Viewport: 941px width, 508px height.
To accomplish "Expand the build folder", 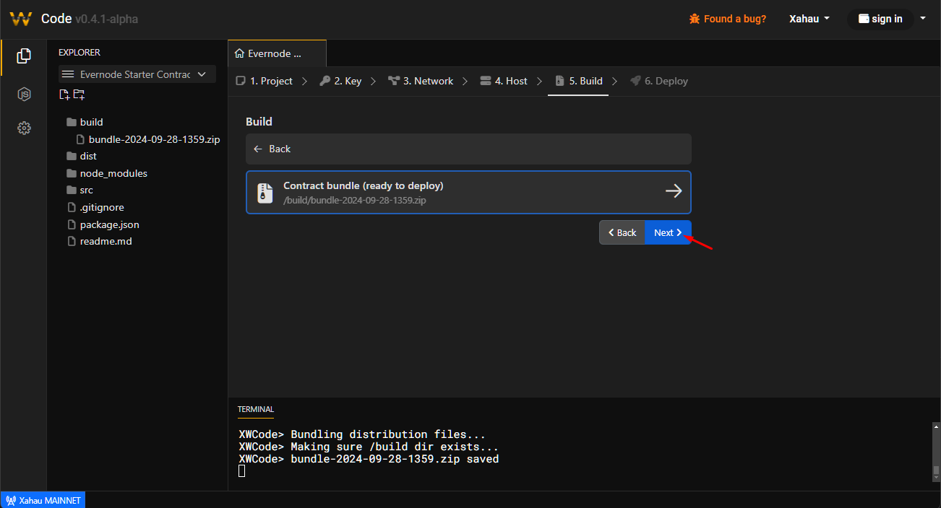I will (x=85, y=122).
